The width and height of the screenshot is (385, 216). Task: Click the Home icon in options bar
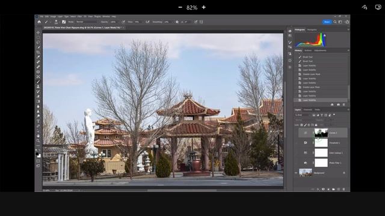(x=39, y=22)
